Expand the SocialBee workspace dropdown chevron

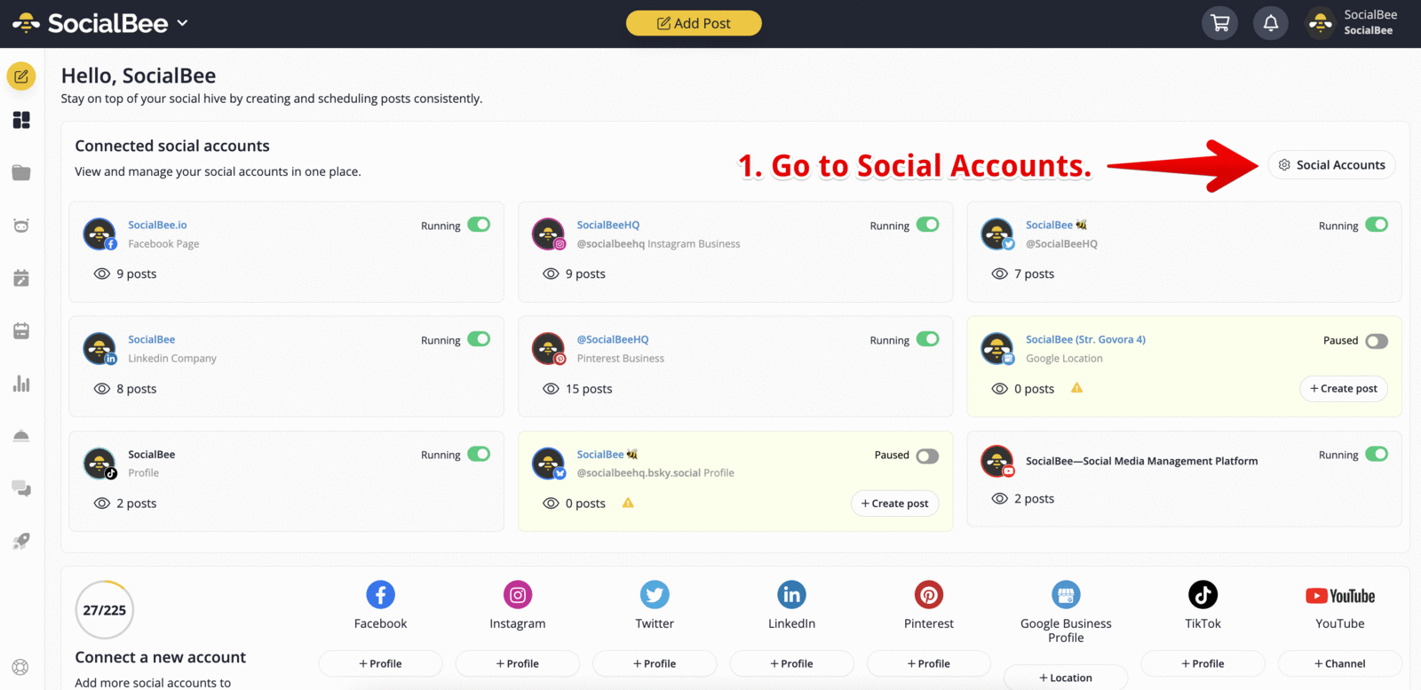click(182, 23)
